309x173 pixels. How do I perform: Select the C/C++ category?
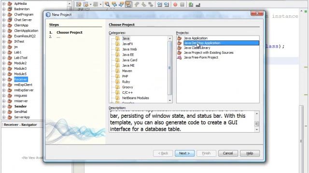click(127, 92)
